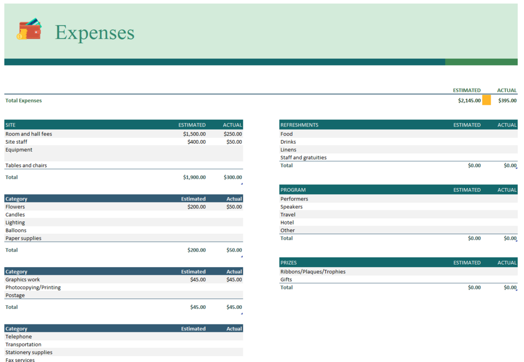This screenshot has height=362, width=524.
Task: Click ACTUAL column header in PRIZES table
Action: [507, 263]
